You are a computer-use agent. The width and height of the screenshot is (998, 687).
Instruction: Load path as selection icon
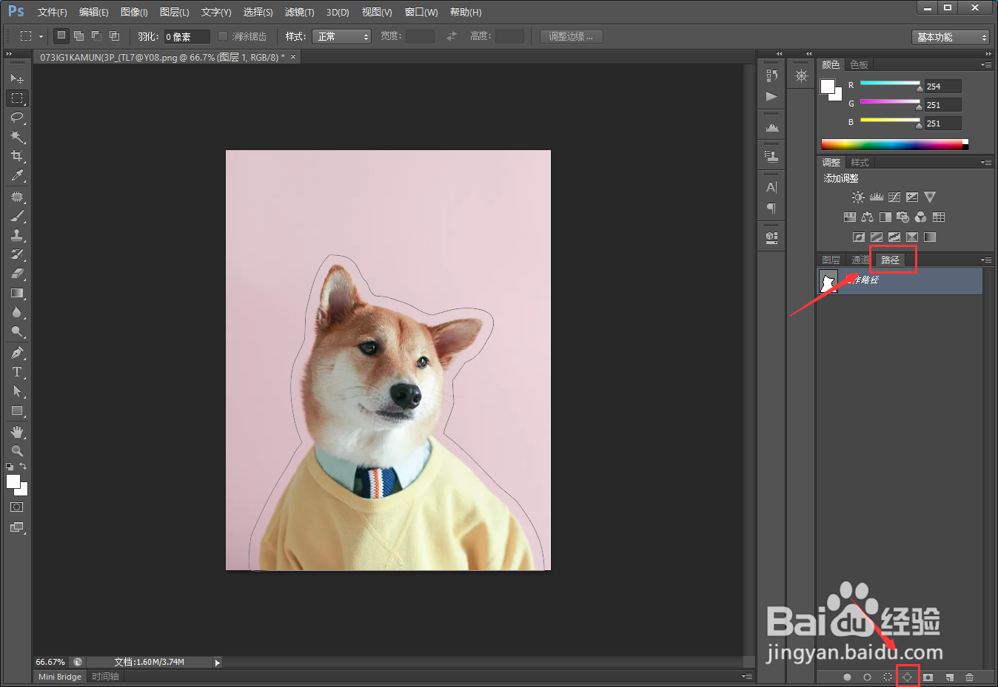point(888,677)
